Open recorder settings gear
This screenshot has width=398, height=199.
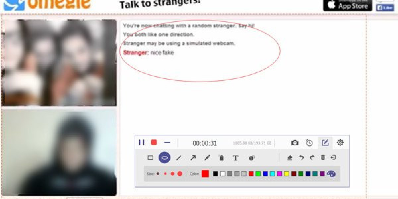pyautogui.click(x=340, y=143)
